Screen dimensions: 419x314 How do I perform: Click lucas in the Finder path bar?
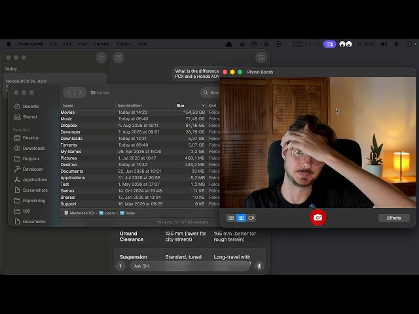pyautogui.click(x=128, y=213)
